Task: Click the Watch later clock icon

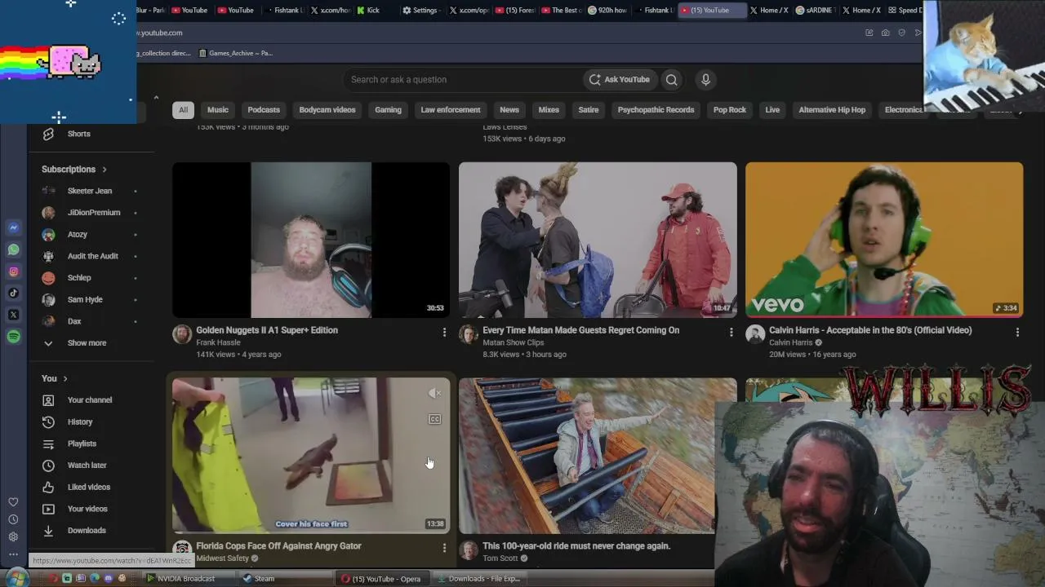Action: click(48, 466)
